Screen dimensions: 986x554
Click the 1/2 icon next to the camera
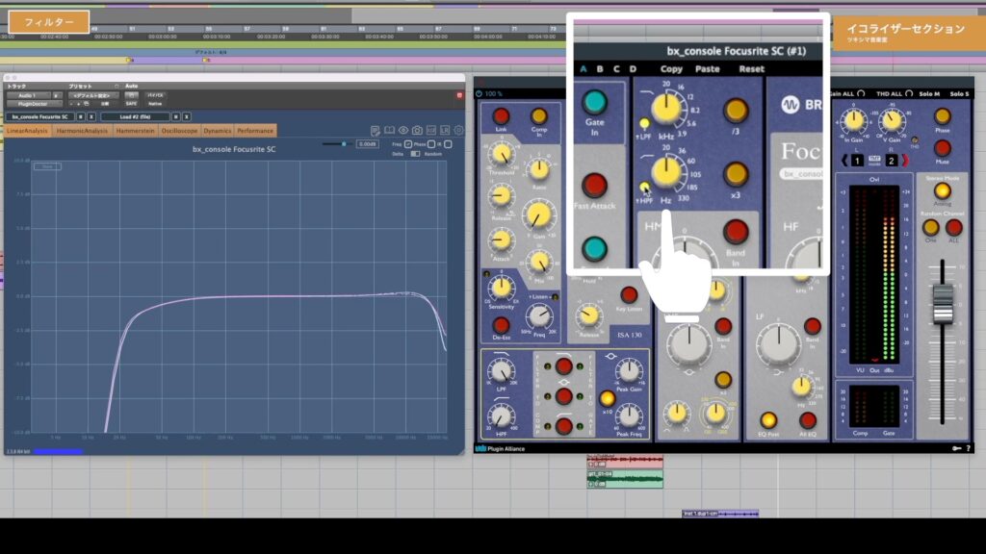pyautogui.click(x=430, y=131)
